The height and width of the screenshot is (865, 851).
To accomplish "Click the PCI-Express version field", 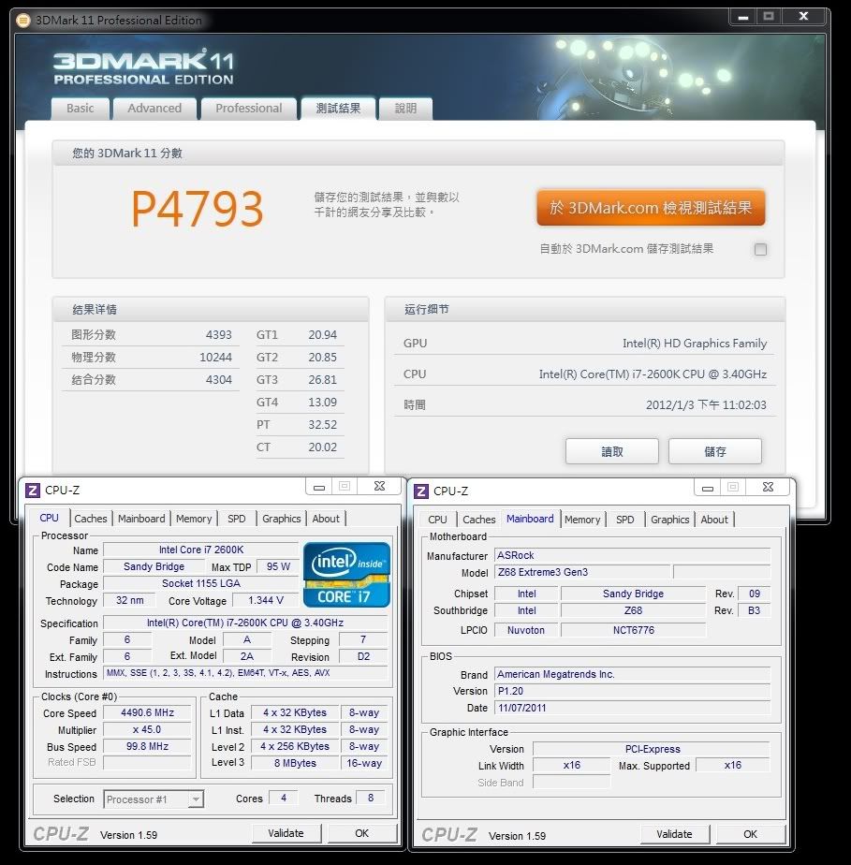I will (x=652, y=749).
